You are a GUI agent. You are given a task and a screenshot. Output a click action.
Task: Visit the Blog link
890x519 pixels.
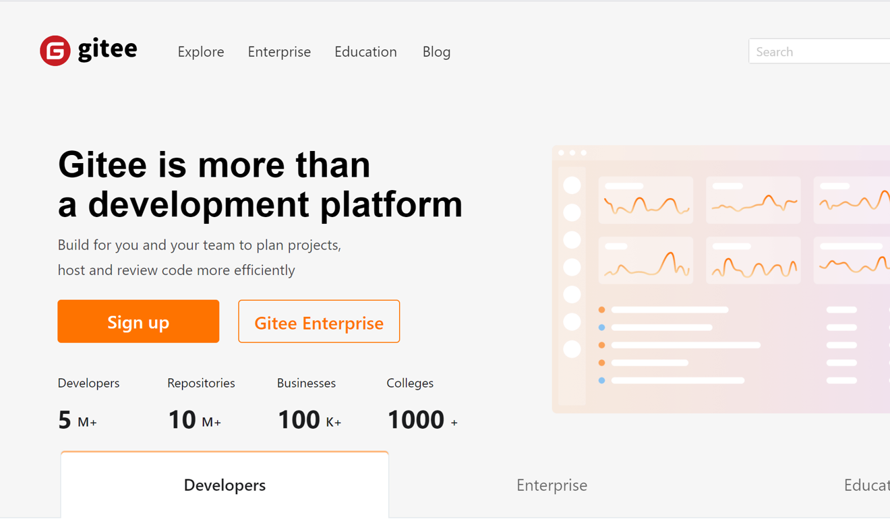point(436,52)
